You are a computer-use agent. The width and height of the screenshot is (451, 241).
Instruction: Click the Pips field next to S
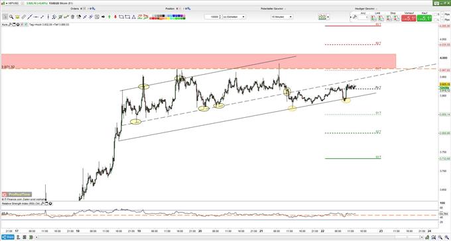tap(442, 15)
